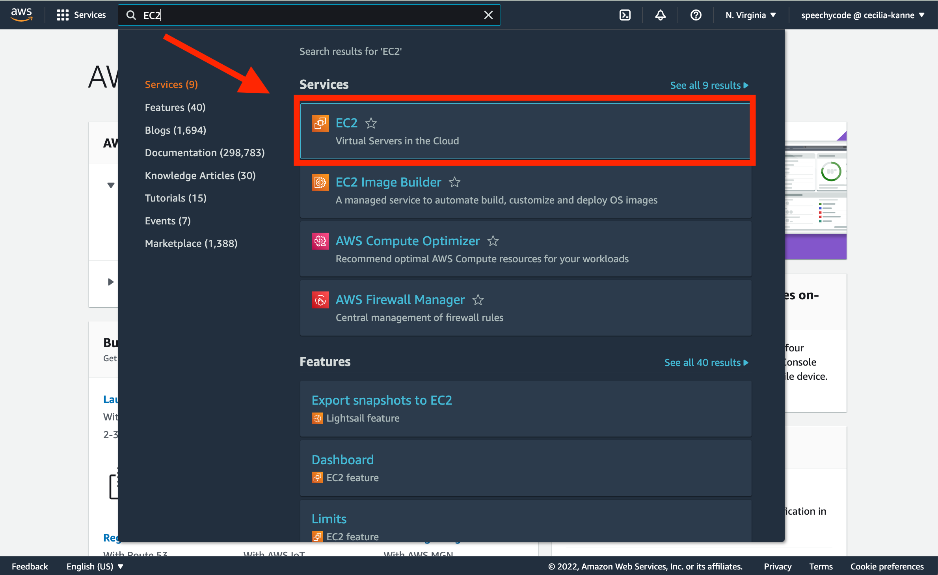Select the Tutorials (15) filter
Viewport: 938px width, 575px height.
pyautogui.click(x=176, y=198)
